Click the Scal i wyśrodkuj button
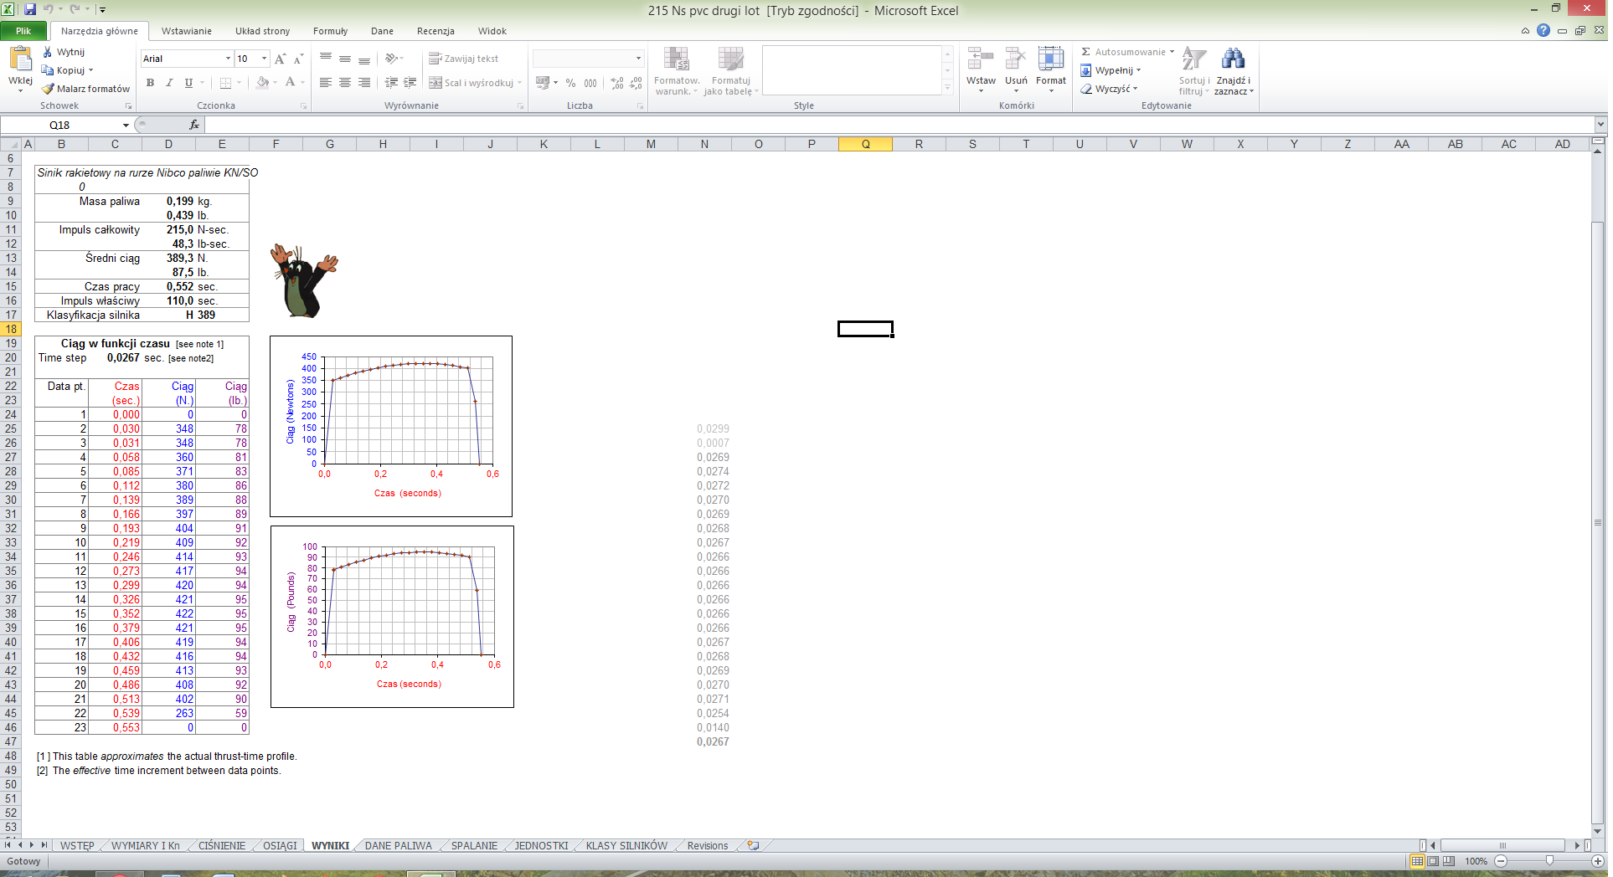 click(x=475, y=83)
